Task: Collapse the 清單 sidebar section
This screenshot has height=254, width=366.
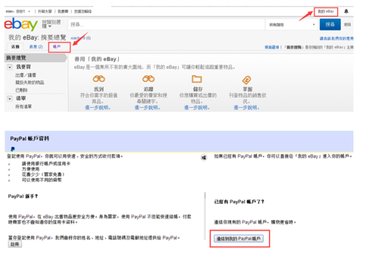Action: point(9,99)
